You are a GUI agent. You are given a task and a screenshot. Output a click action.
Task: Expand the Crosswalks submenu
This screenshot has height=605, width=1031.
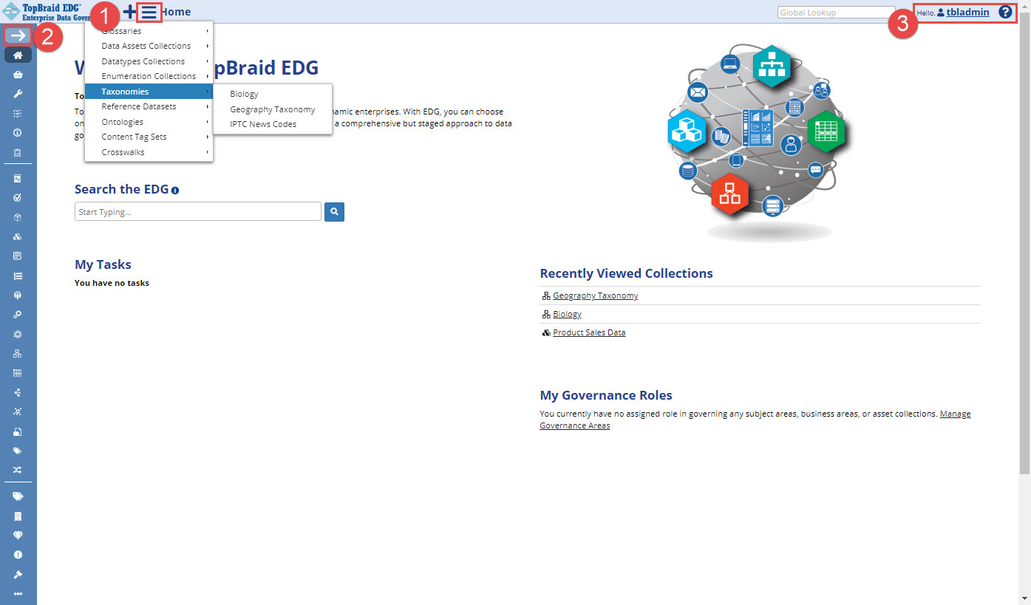[149, 152]
